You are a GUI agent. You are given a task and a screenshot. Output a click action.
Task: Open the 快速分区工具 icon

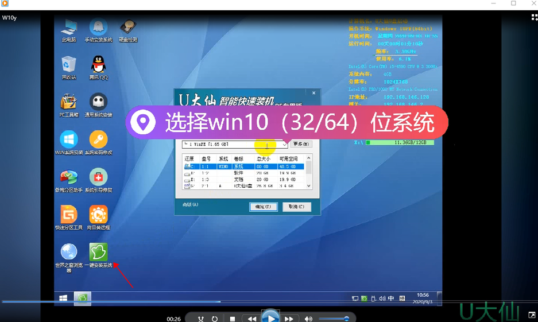[x=69, y=218]
